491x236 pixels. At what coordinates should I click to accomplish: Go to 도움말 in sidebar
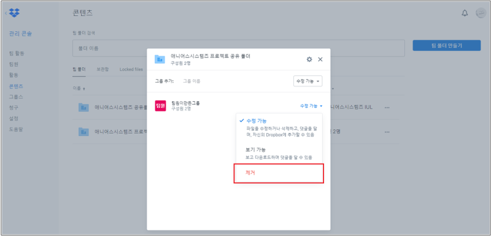point(16,129)
